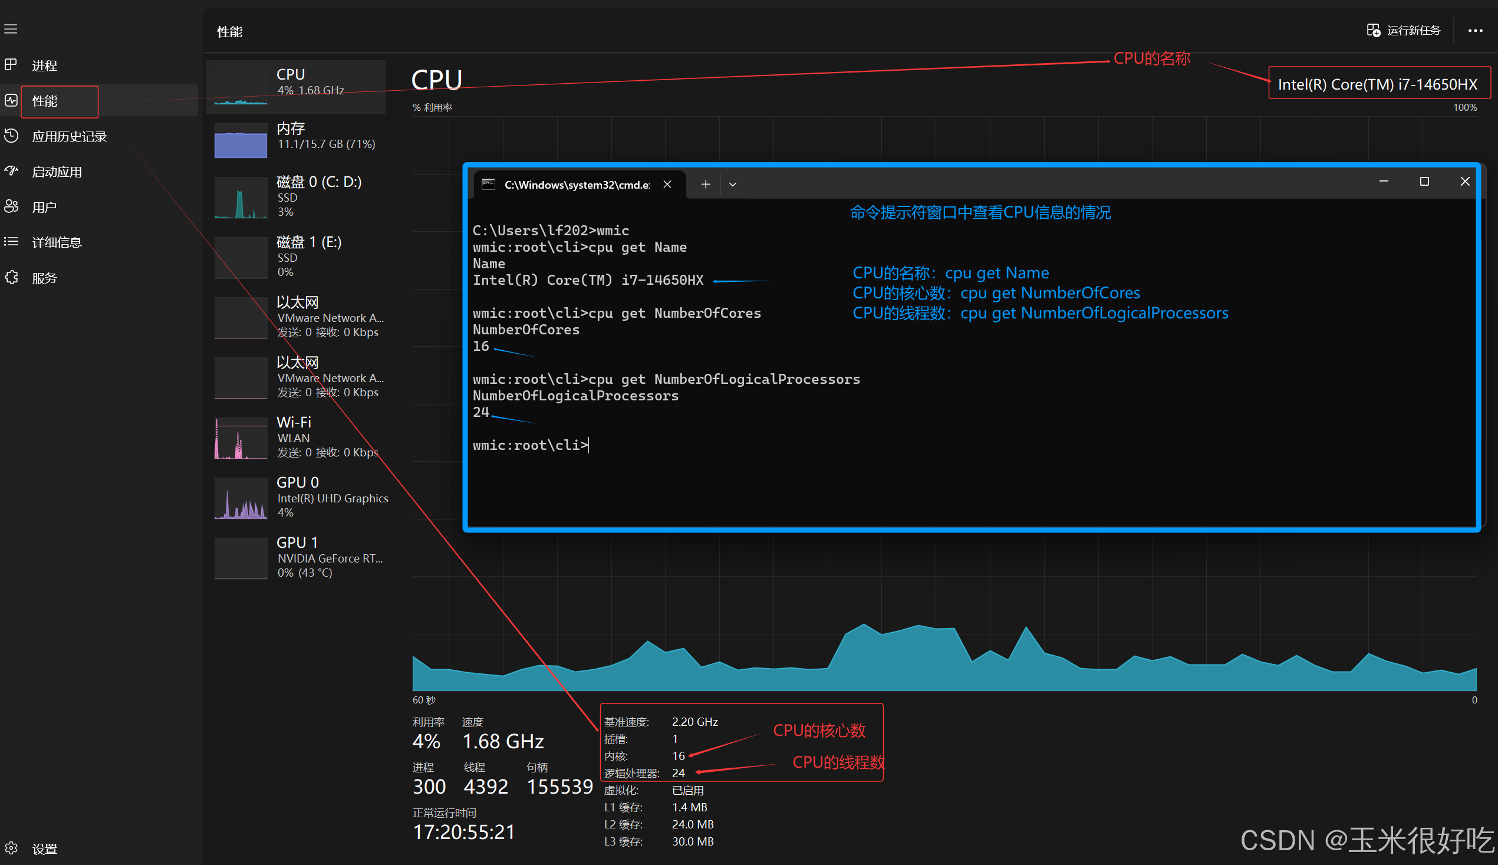This screenshot has width=1498, height=865.
Task: Click the hamburger navigation menu icon
Action: [11, 29]
